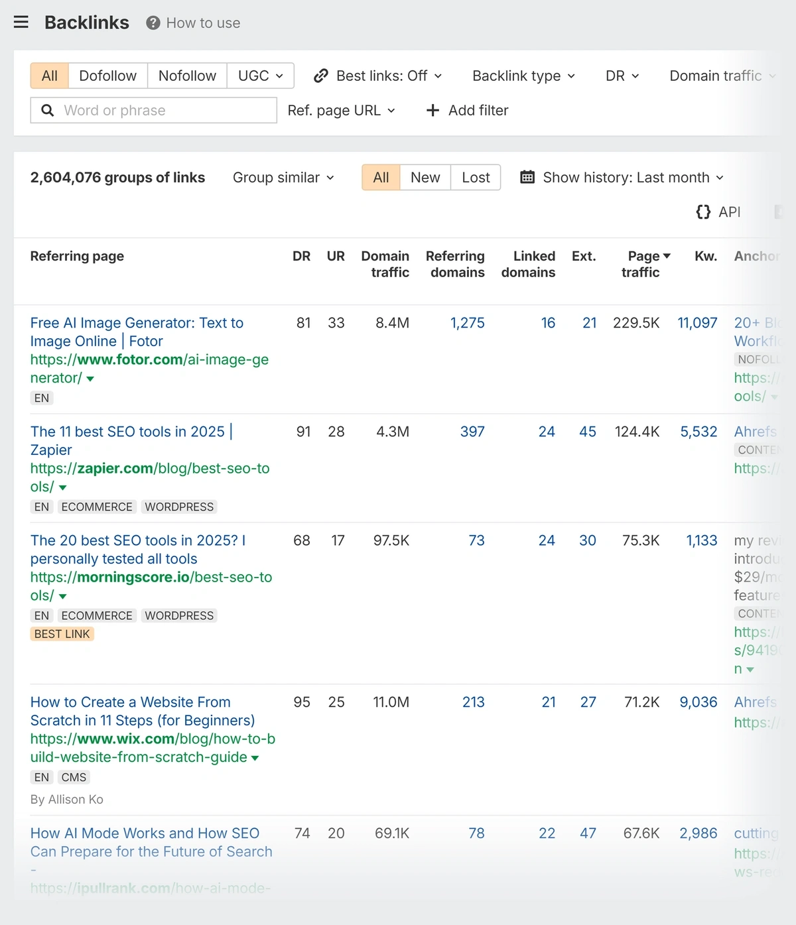Open How to Create a Website link

point(142,711)
